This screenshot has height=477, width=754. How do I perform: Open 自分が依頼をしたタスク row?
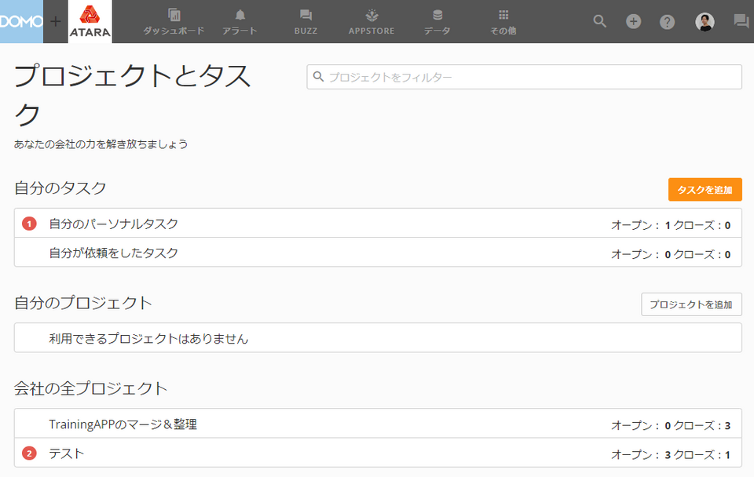click(x=378, y=253)
